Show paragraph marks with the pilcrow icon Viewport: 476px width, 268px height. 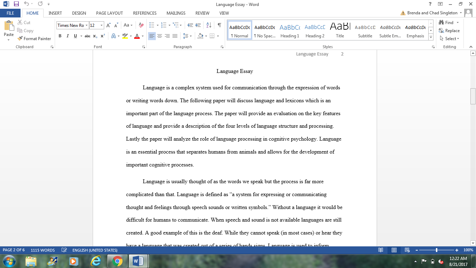219,25
